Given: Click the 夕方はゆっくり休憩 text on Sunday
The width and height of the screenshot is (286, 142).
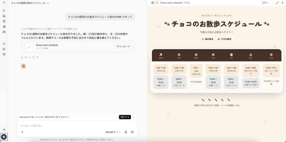Looking at the screenshot, I should click(x=271, y=82).
